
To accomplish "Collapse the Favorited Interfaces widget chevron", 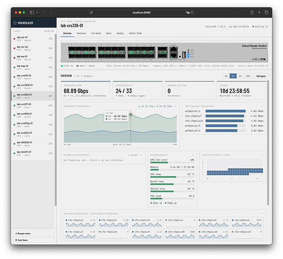I will (141, 155).
